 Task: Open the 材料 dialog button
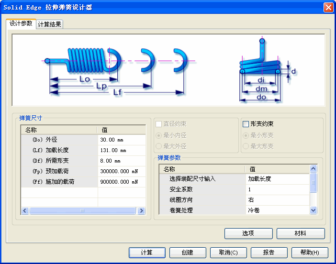(301, 233)
